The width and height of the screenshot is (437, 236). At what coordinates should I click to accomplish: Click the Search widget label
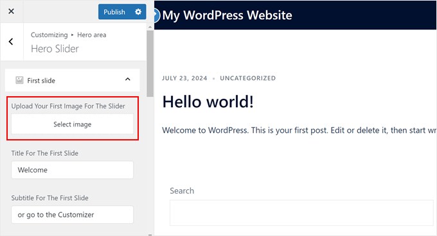tap(182, 190)
